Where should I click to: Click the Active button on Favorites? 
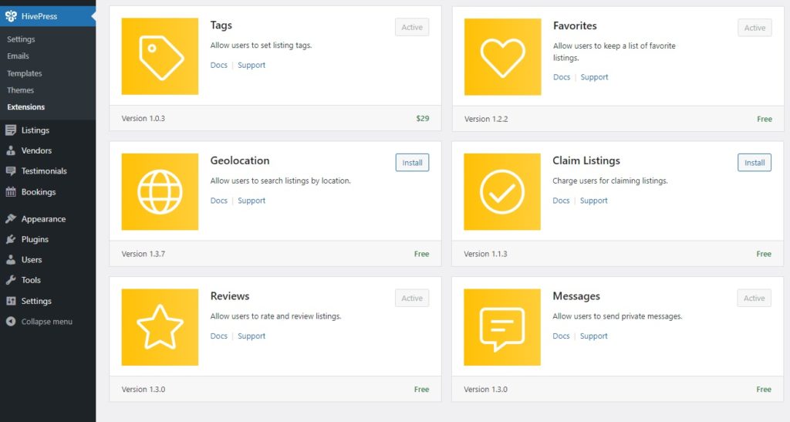tap(755, 28)
